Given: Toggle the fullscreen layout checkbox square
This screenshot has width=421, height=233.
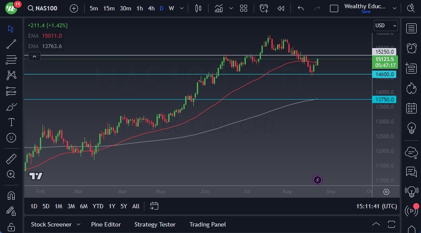Looking at the screenshot, I should point(334,8).
